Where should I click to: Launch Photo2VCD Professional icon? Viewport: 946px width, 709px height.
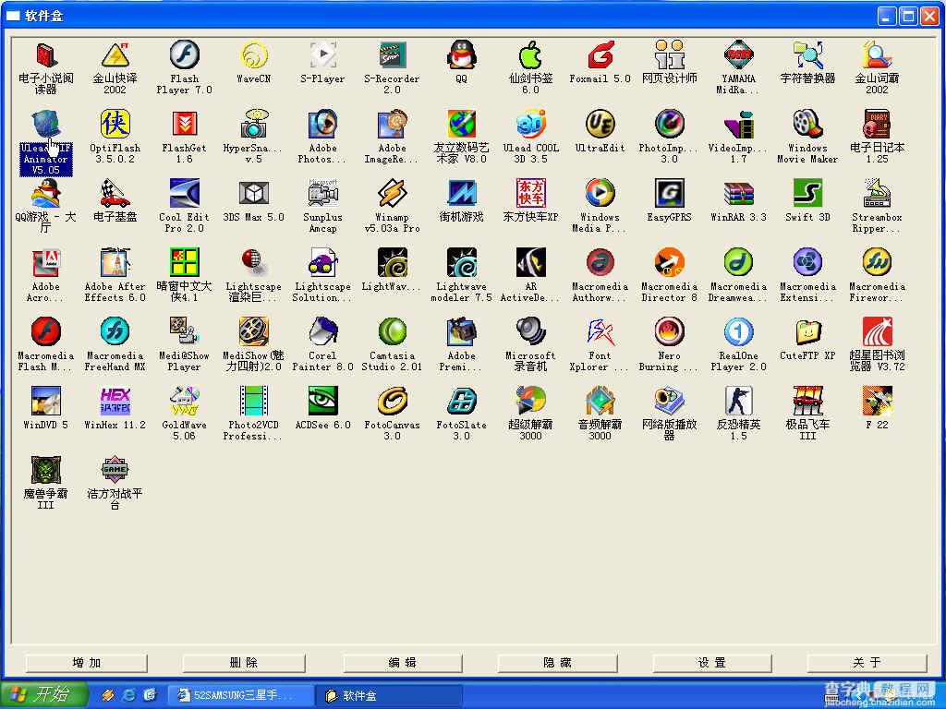click(253, 402)
